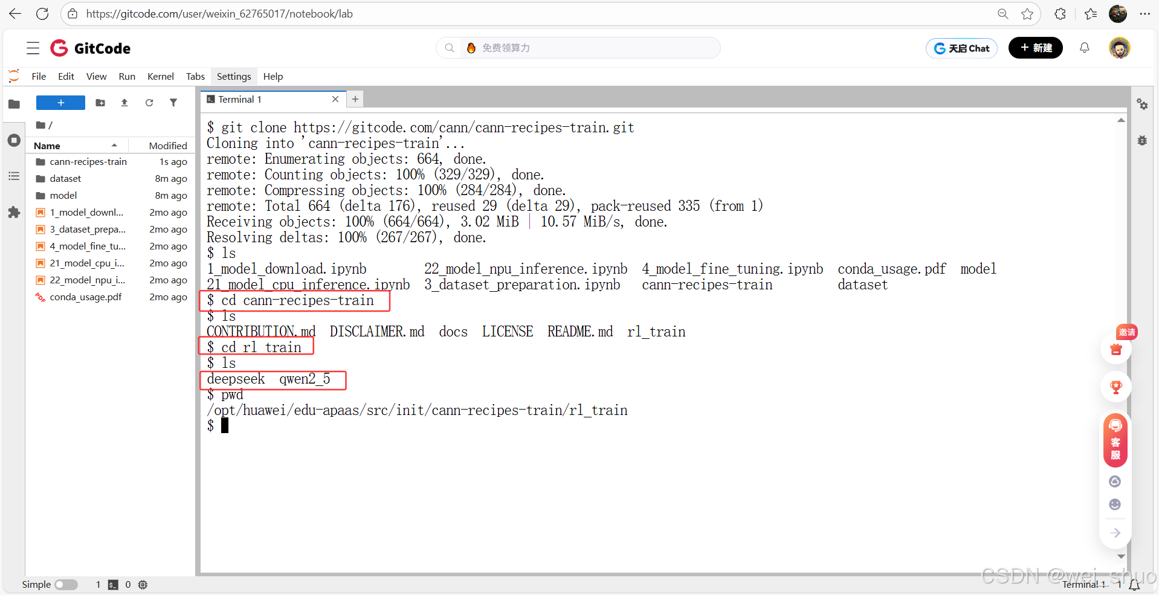This screenshot has height=595, width=1159.
Task: Open the Help menu
Action: point(273,76)
